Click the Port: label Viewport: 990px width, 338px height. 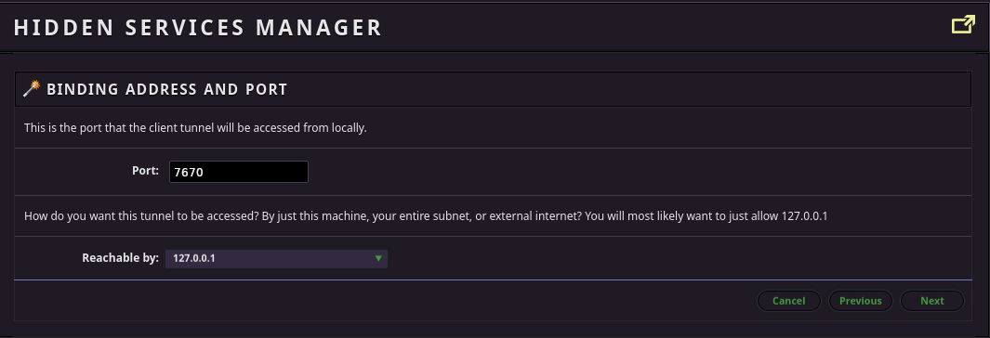145,170
